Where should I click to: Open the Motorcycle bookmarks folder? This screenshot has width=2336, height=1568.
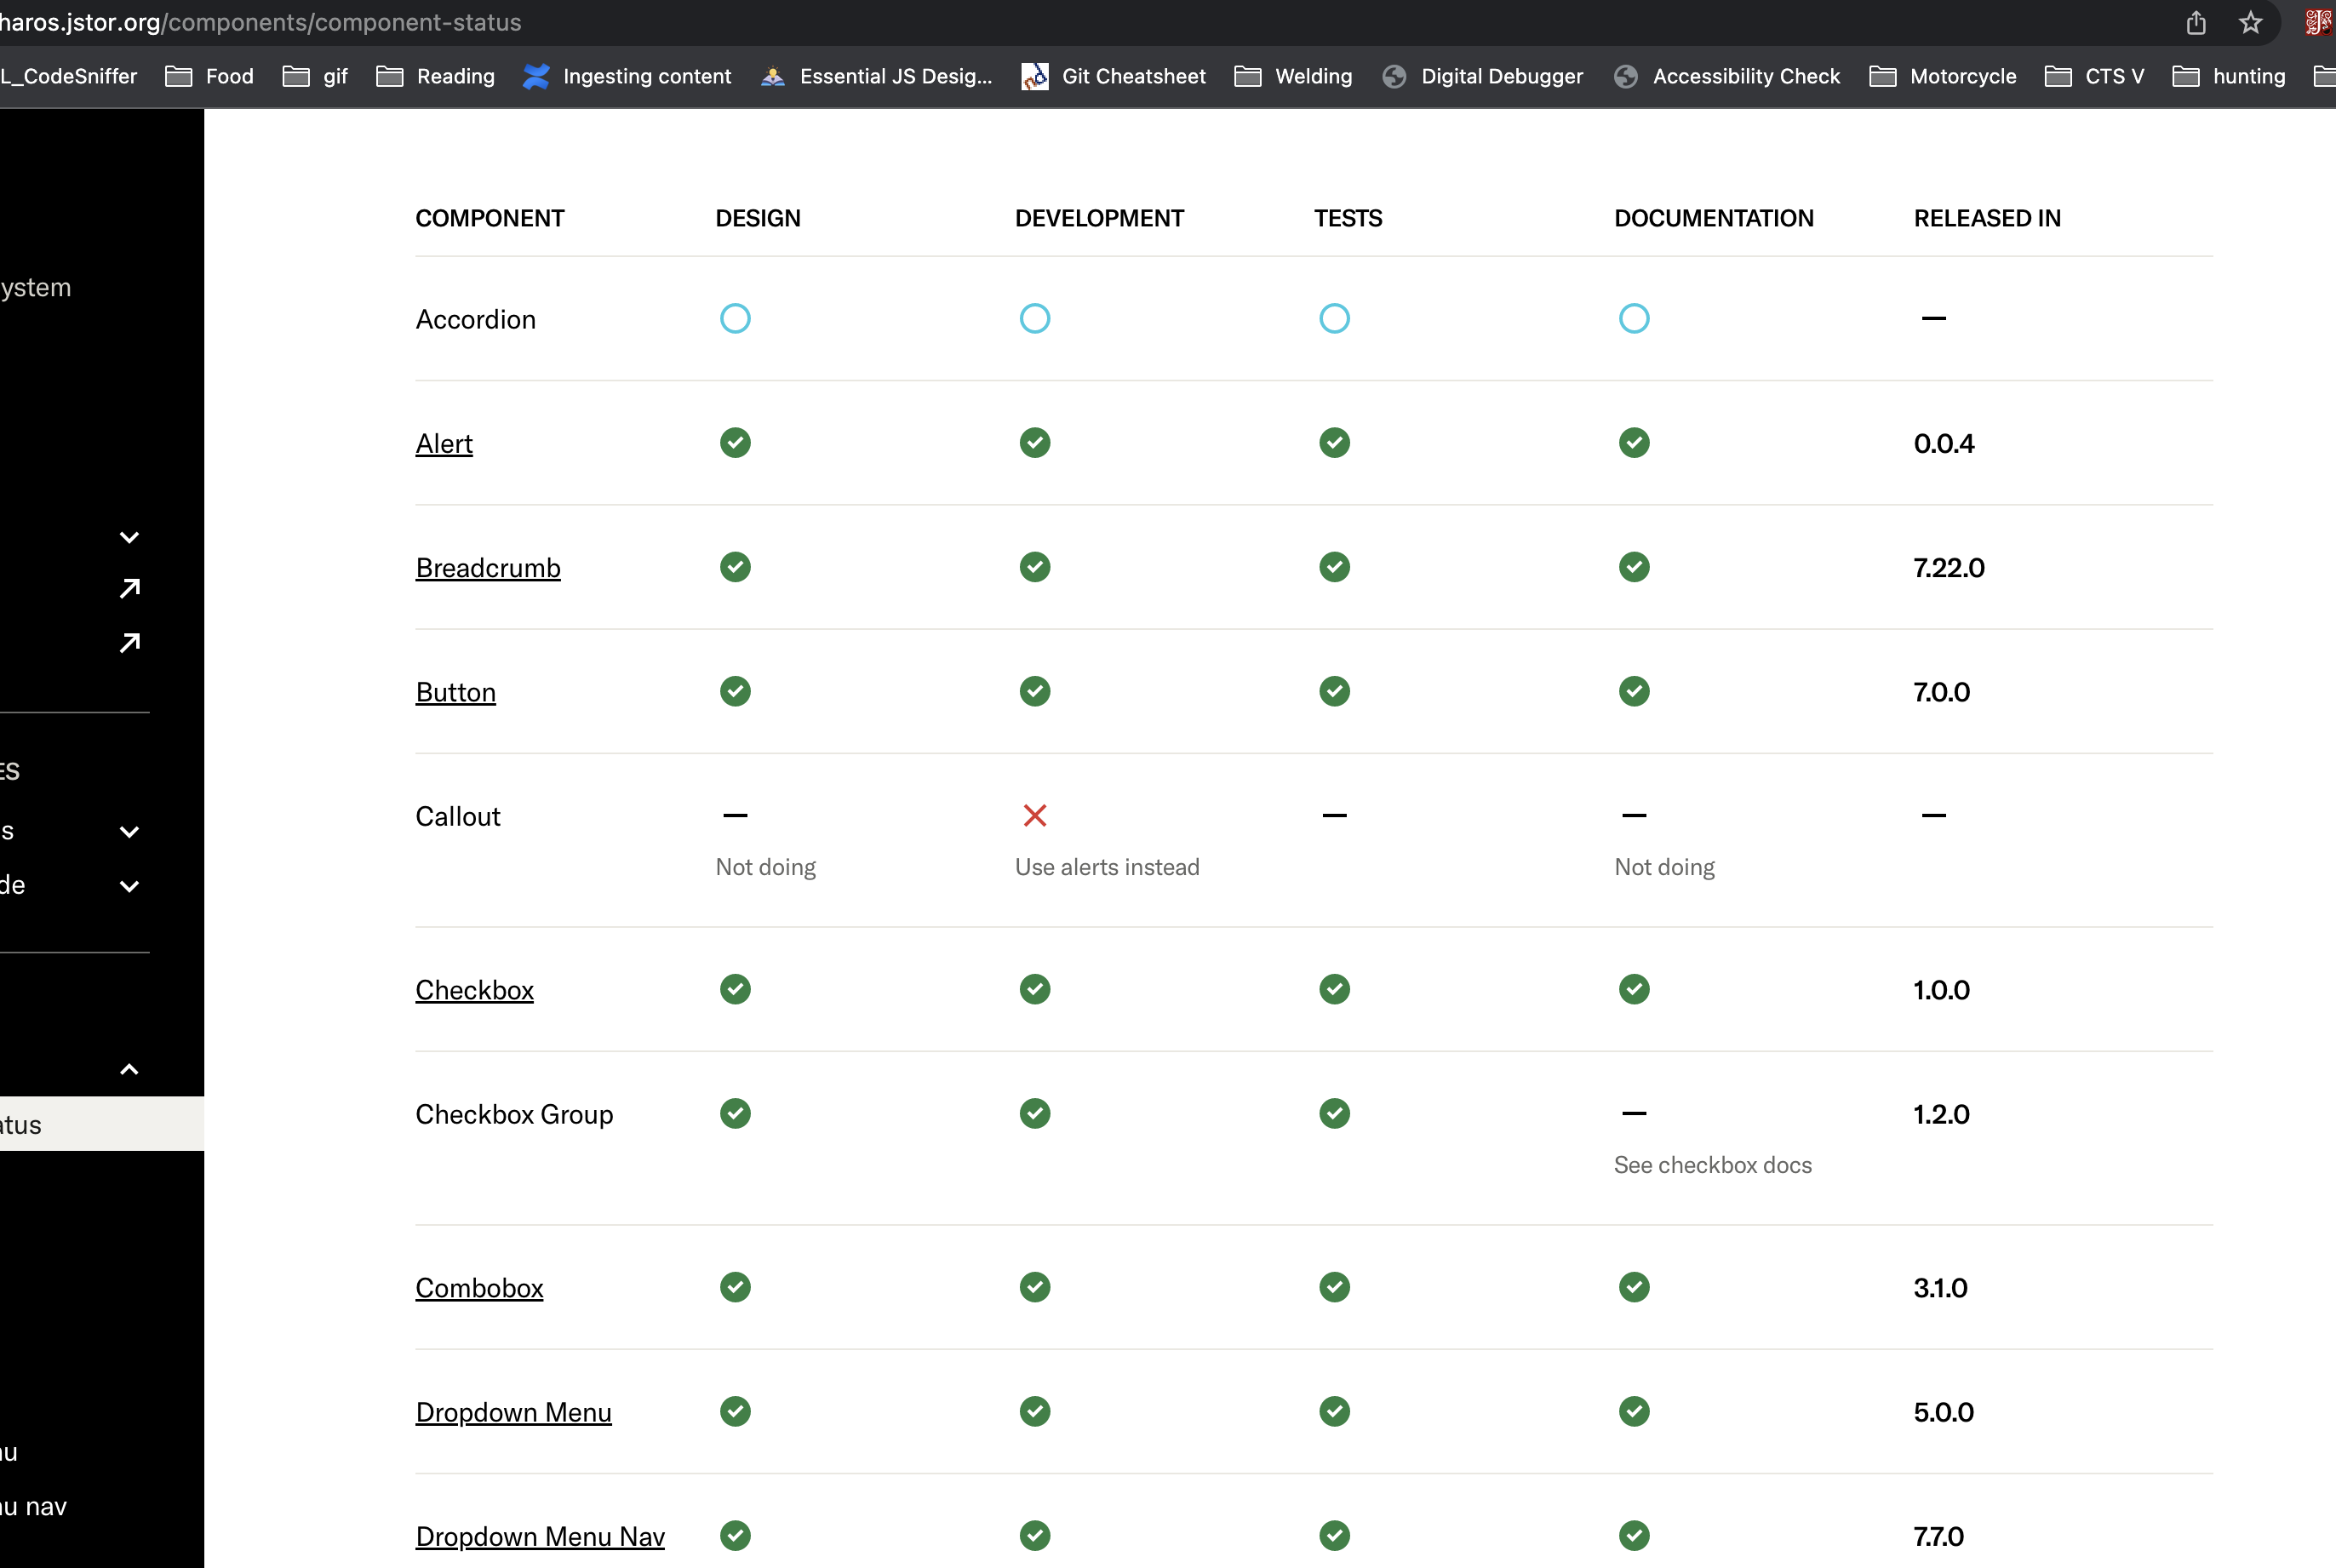point(1942,76)
